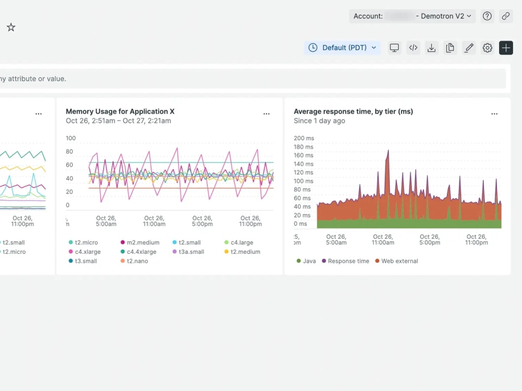Image resolution: width=522 pixels, height=391 pixels.
Task: Export dashboard with the download icon
Action: [x=432, y=48]
